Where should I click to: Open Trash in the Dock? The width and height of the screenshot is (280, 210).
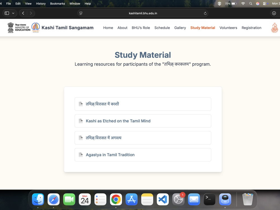248,199
